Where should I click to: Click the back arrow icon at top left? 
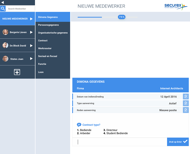3,3
